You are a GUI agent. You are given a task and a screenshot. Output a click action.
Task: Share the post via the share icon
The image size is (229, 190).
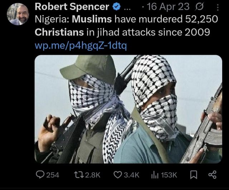coord(212,175)
